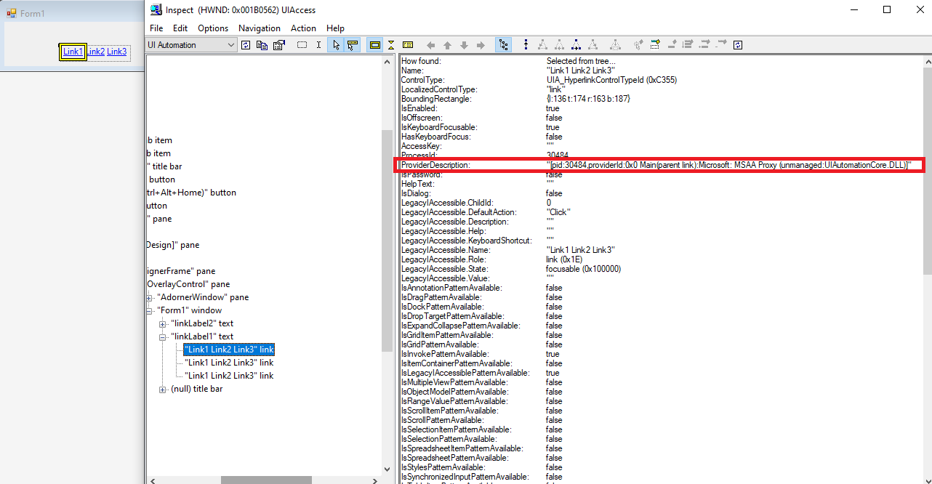
Task: Click the Refresh icon next to the mode dropdown
Action: click(x=246, y=45)
